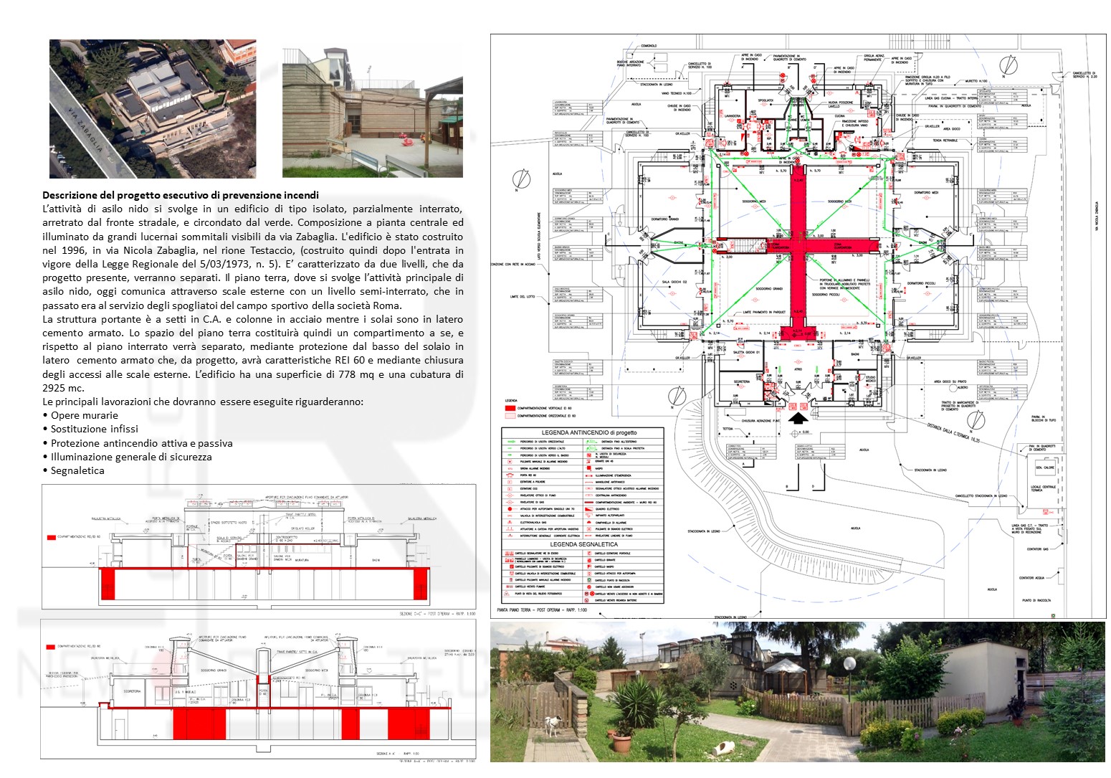Click the 'Naspo' legend symbol
Screen dimensions: 1111x778
point(588,468)
